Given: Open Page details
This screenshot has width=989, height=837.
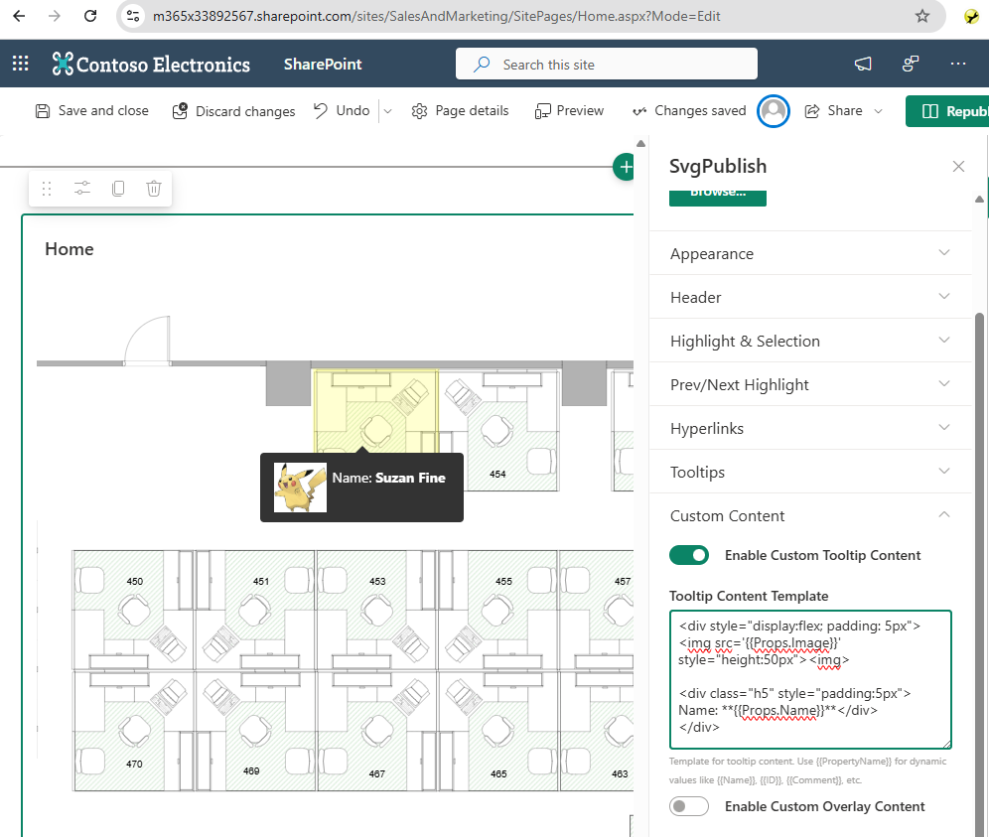Looking at the screenshot, I should click(x=460, y=111).
